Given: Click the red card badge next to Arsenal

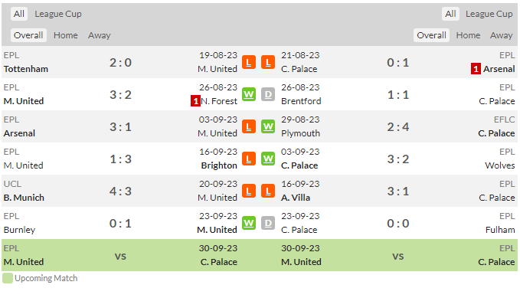Looking at the screenshot, I should click(x=476, y=69).
